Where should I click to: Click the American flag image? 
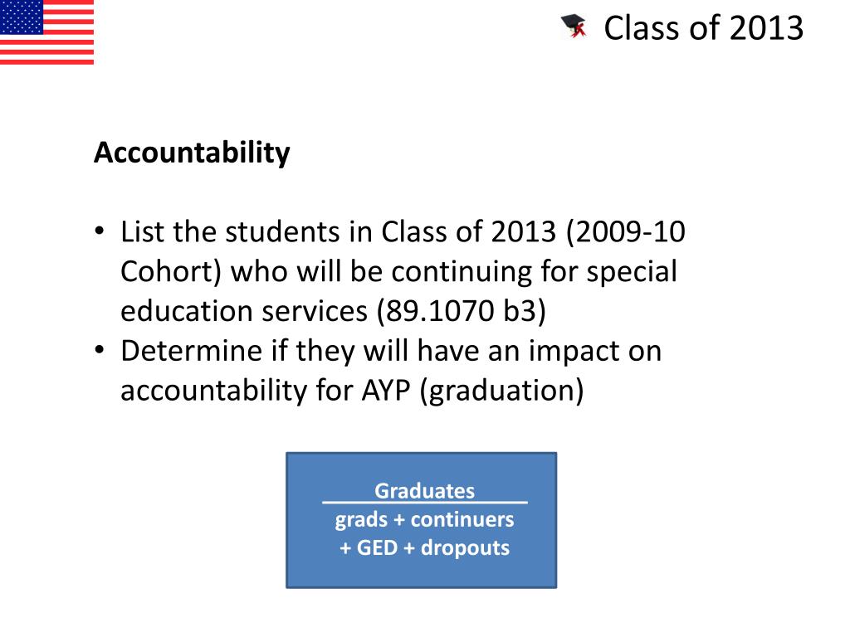[46, 32]
